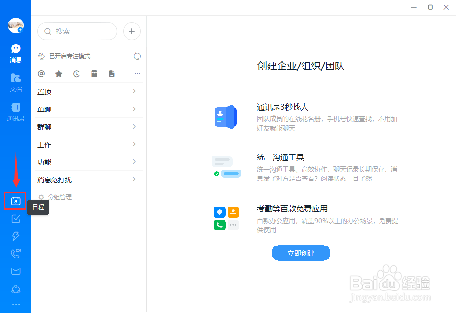The height and width of the screenshot is (313, 456).
Task: Expand the 消息免打扰 group
Action: click(89, 180)
